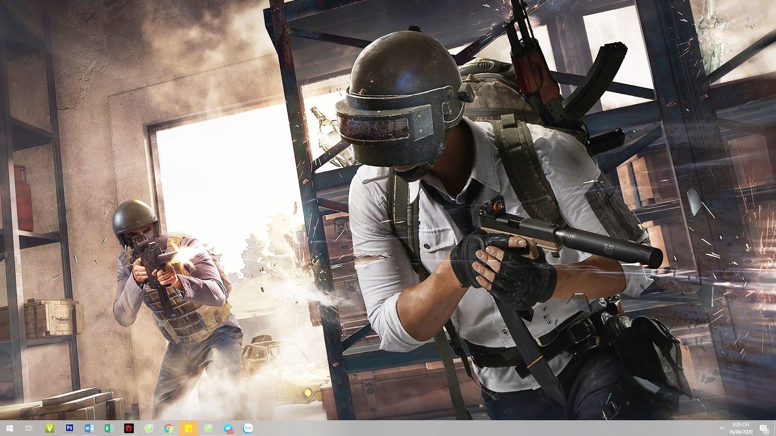Image resolution: width=776 pixels, height=436 pixels.
Task: Open the Windows Start menu
Action: 10,428
